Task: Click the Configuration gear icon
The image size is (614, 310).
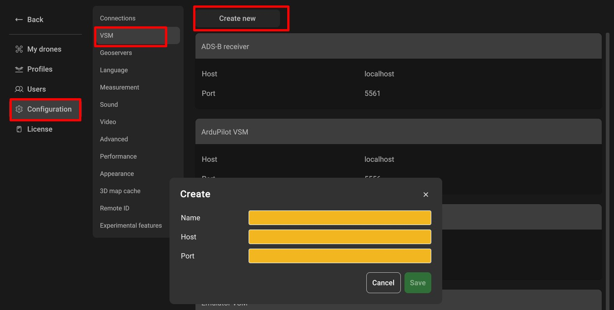Action: pyautogui.click(x=19, y=109)
